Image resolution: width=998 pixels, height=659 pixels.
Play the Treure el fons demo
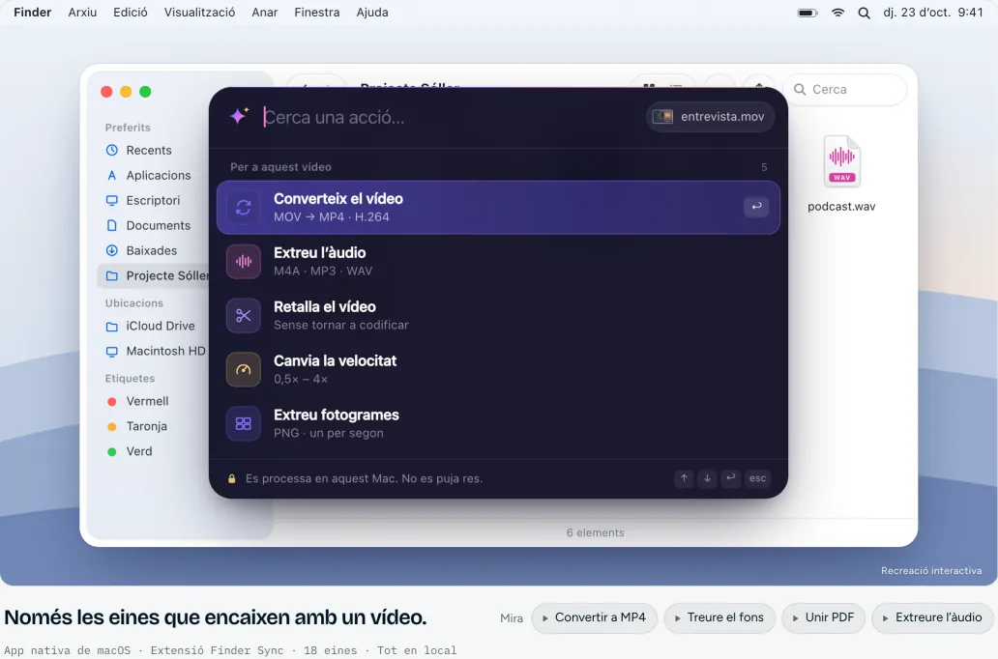[x=719, y=617]
